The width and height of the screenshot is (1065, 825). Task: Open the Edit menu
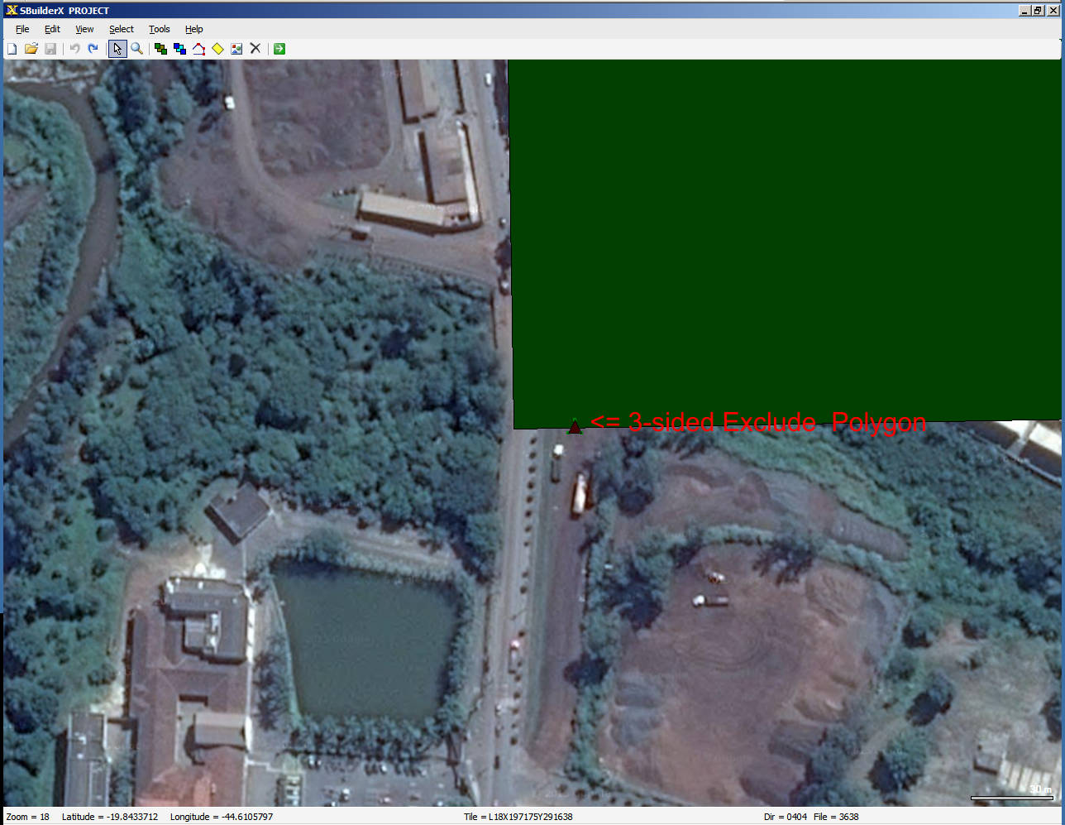(x=52, y=29)
